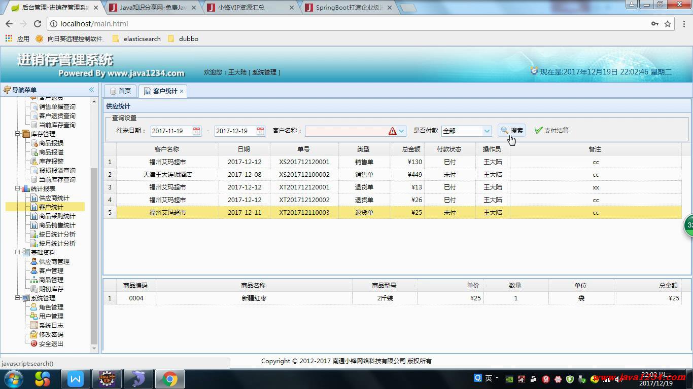Viewport: 693px width, 389px height.
Task: Click the saved-password key icon in address bar
Action: point(655,24)
